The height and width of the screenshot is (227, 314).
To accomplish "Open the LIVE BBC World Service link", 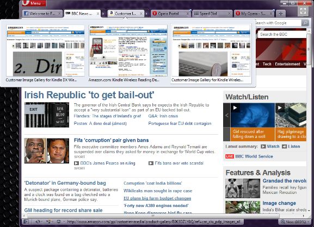I will (249, 156).
